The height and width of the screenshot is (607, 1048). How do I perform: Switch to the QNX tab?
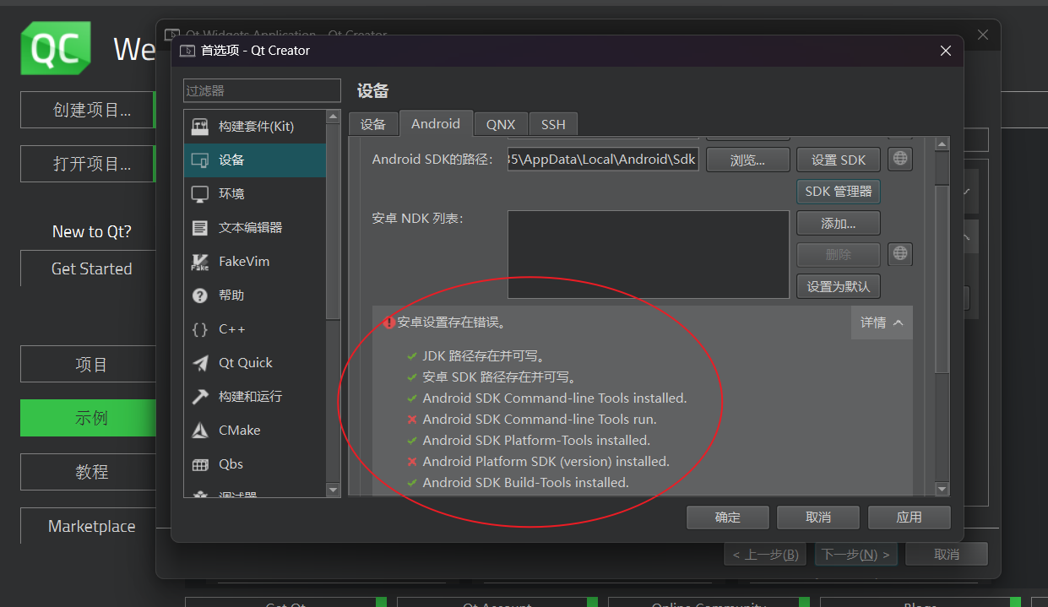[x=500, y=123]
